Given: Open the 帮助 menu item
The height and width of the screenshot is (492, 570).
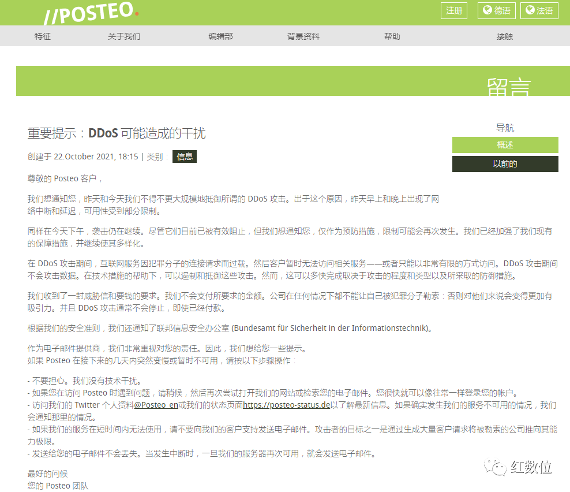Looking at the screenshot, I should (392, 36).
